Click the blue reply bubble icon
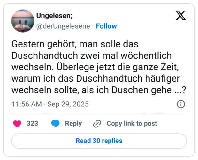 click(x=56, y=124)
